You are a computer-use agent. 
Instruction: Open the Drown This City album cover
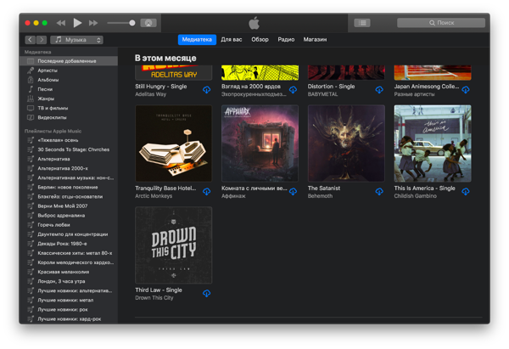(x=174, y=245)
